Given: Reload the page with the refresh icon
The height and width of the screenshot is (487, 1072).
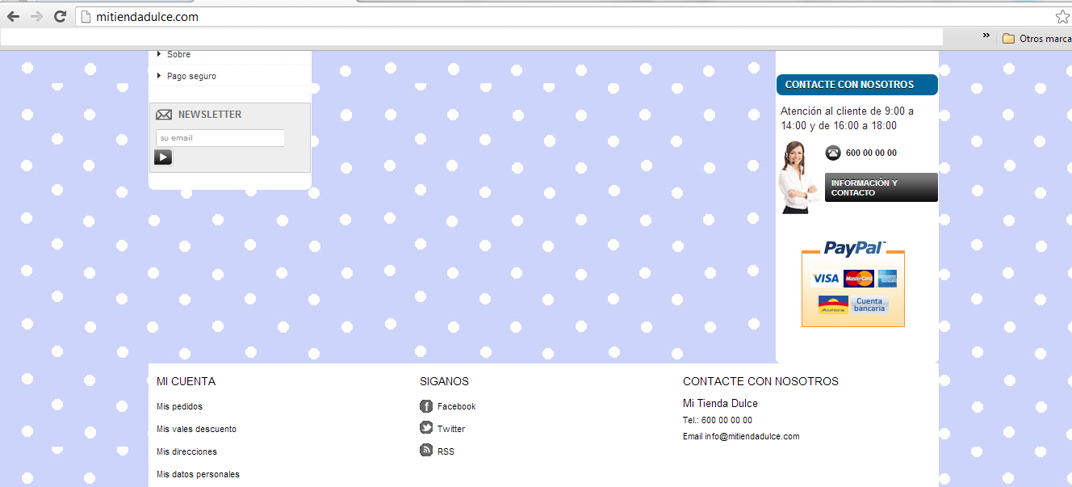Looking at the screenshot, I should click(60, 17).
